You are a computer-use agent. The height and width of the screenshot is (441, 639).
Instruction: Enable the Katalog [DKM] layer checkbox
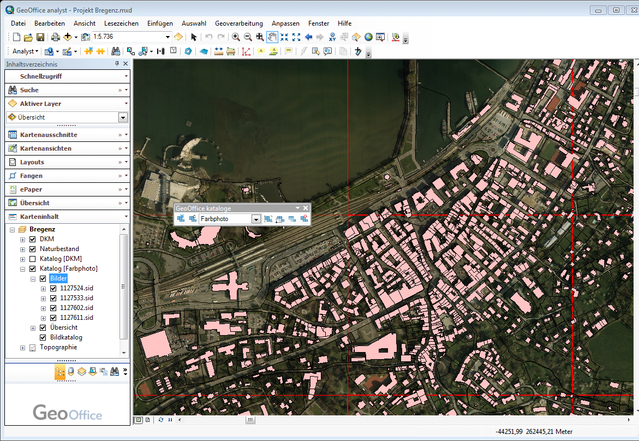(32, 259)
